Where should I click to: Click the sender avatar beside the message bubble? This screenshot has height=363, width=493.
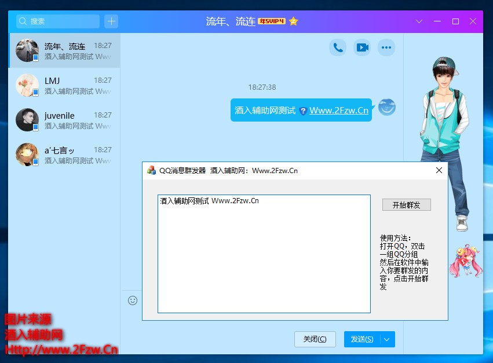[x=387, y=107]
